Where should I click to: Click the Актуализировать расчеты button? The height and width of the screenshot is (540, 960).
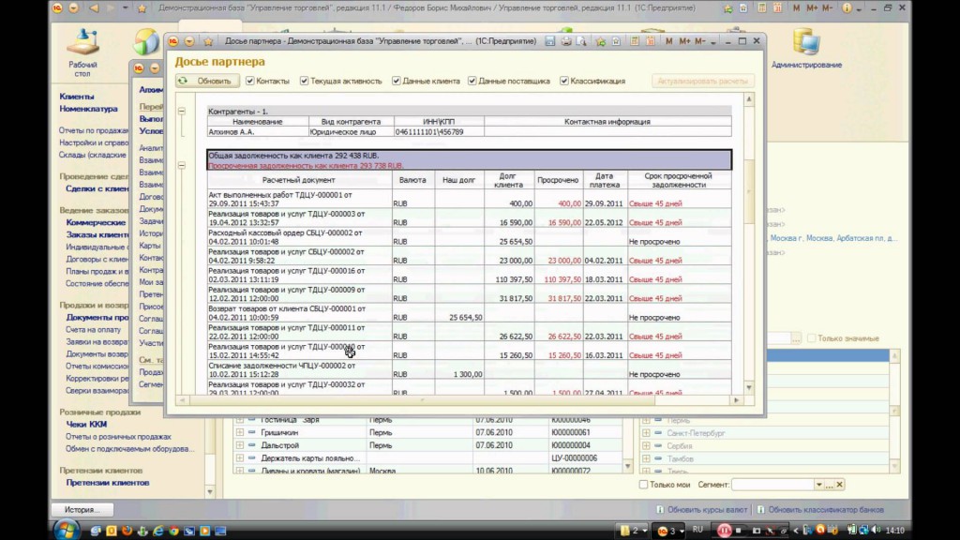(x=702, y=81)
